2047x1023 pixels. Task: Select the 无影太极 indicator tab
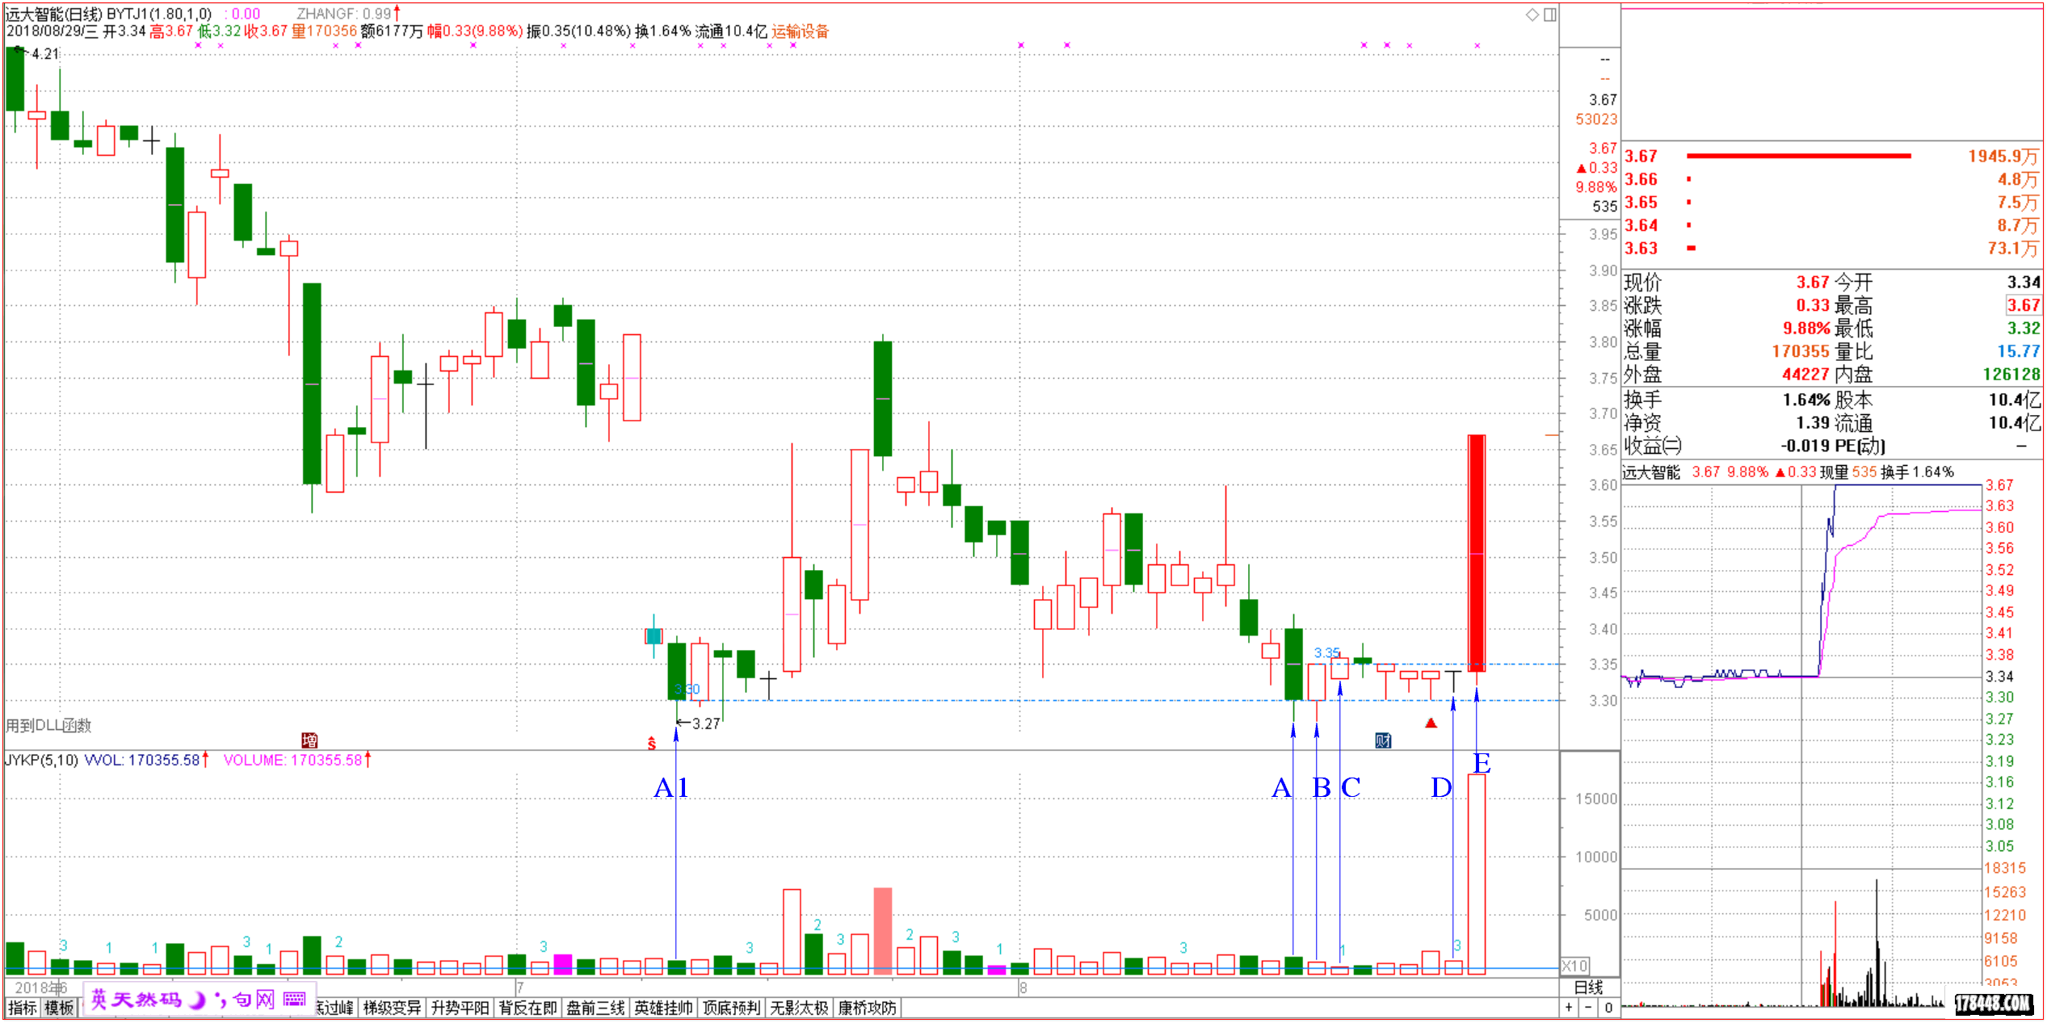[799, 1008]
